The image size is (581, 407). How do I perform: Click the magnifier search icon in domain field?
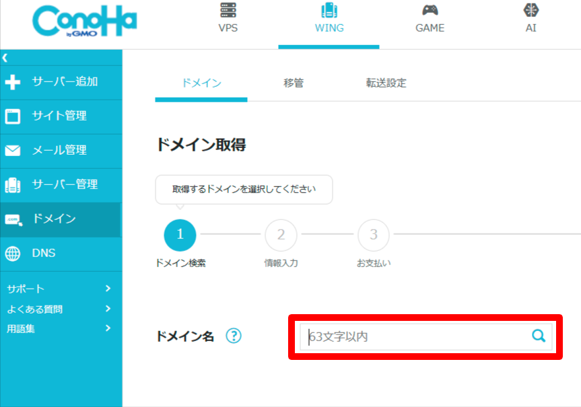[x=539, y=336]
